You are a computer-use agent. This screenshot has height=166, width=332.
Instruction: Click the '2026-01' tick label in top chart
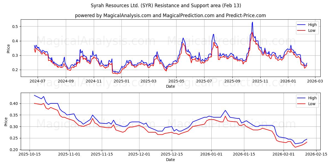click(x=288, y=81)
